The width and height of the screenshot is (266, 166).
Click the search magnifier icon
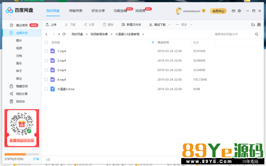(x=257, y=34)
